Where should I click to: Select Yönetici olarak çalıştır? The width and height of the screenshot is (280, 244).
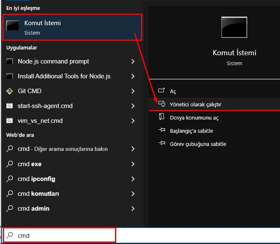[195, 104]
